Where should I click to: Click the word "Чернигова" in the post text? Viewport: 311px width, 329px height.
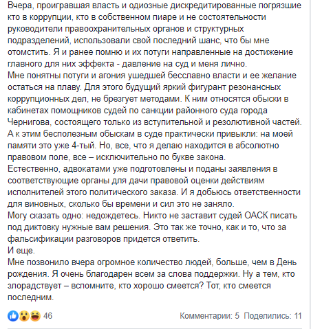pyautogui.click(x=30, y=122)
